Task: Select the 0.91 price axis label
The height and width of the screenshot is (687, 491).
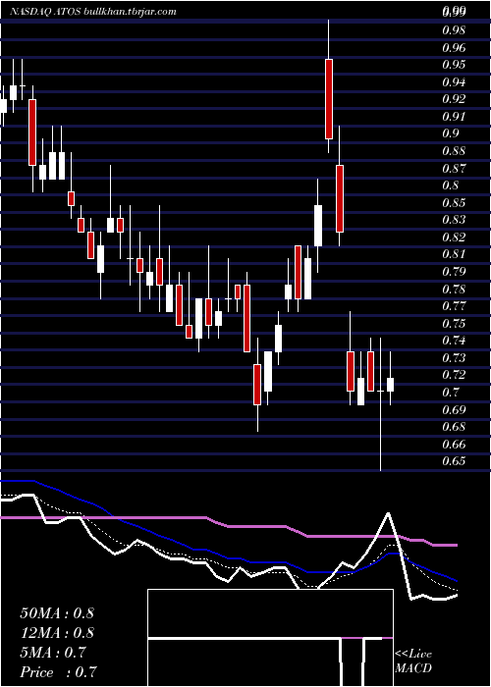Action: (454, 117)
